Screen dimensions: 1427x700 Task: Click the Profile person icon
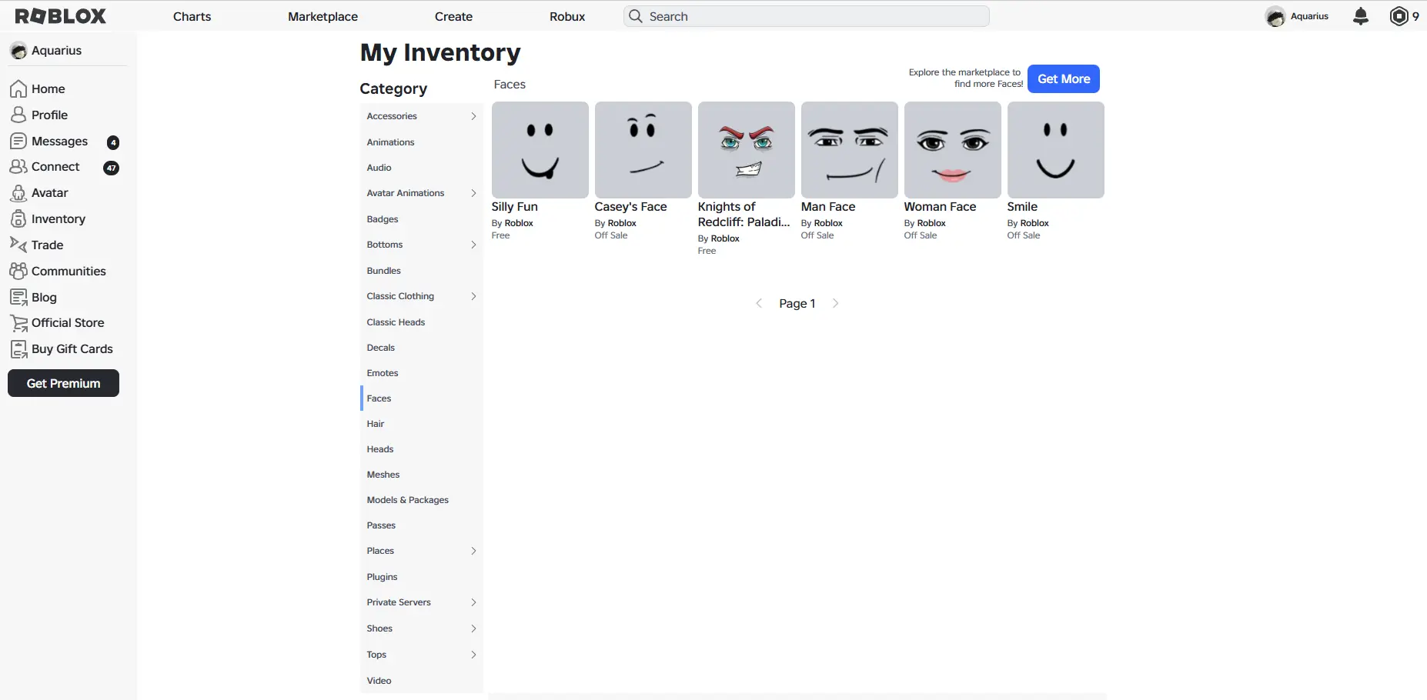tap(18, 115)
